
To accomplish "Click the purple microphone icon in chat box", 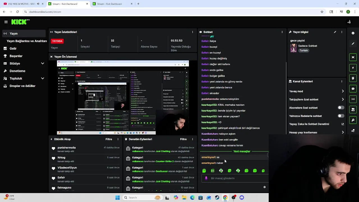I will (x=206, y=178).
